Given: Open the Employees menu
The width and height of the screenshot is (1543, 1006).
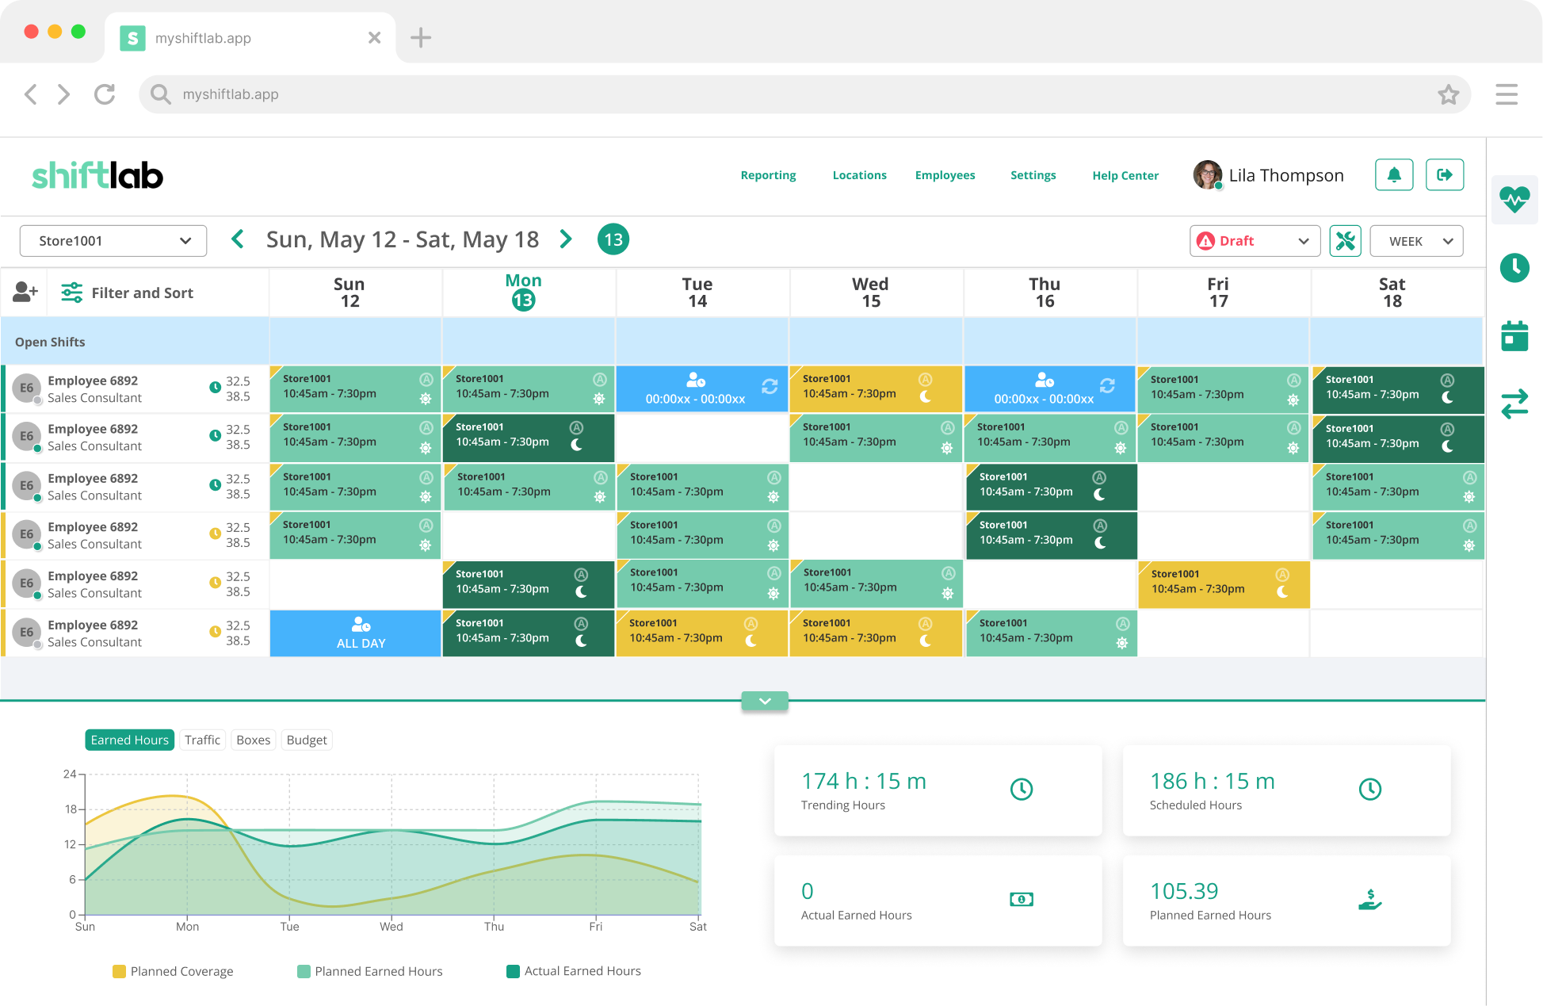Looking at the screenshot, I should 945,175.
